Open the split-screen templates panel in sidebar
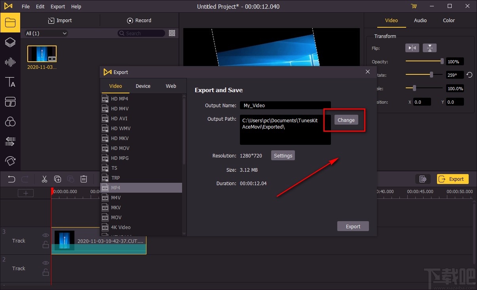Viewport: 477px width, 290px height. coord(10,102)
